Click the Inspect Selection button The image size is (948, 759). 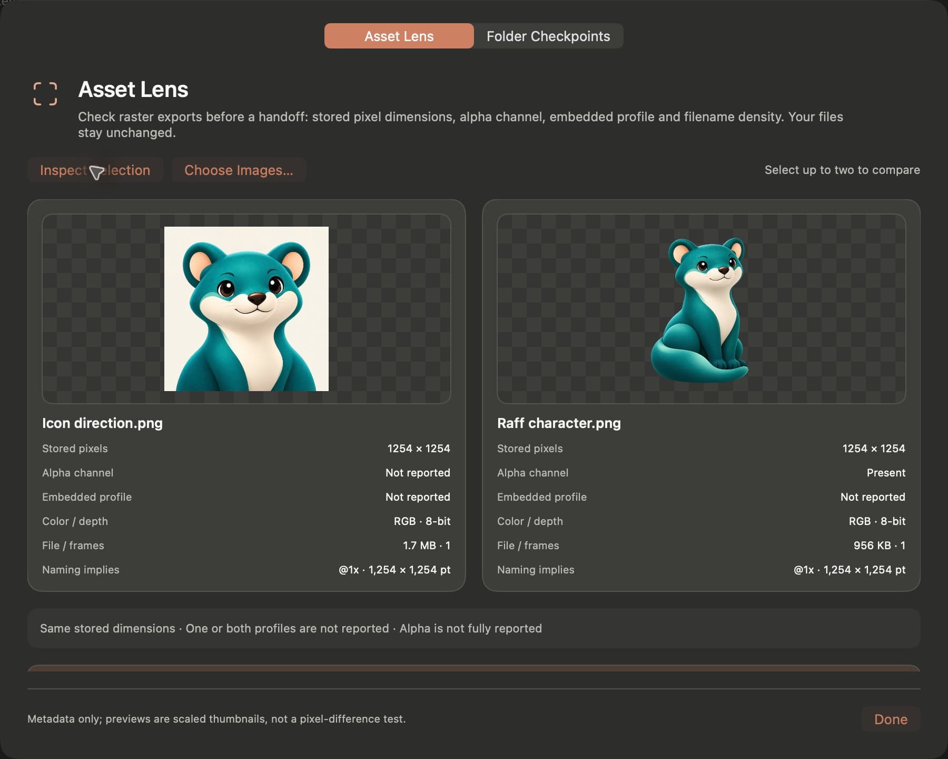[95, 170]
